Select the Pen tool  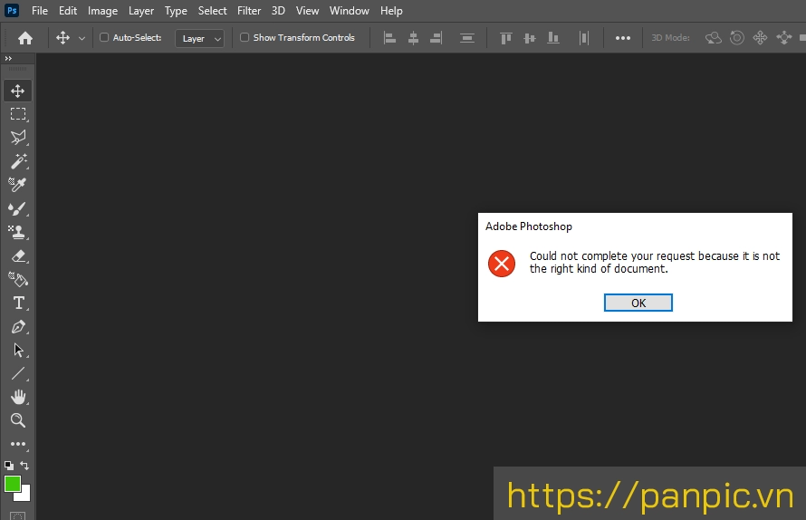tap(17, 327)
